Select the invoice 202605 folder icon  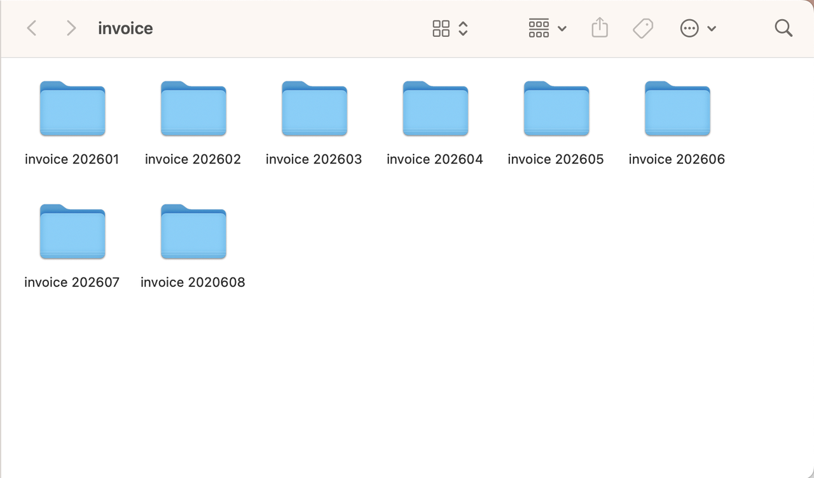point(556,109)
